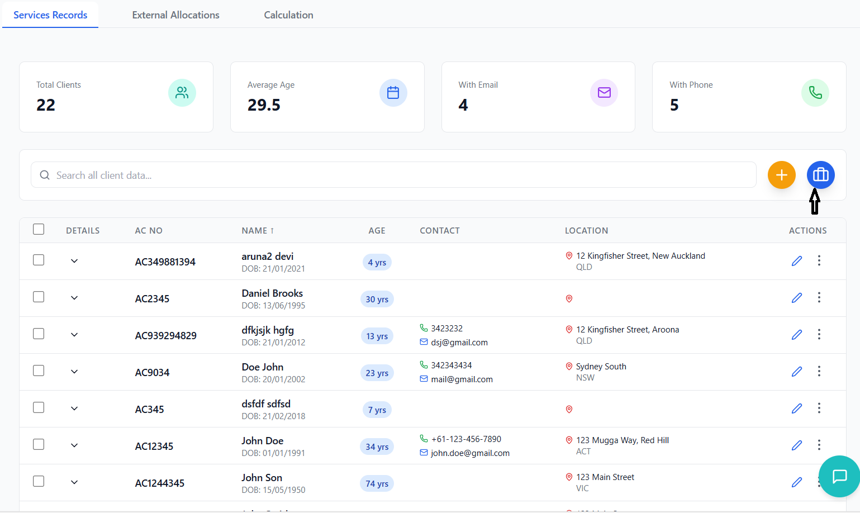The height and width of the screenshot is (513, 860).
Task: Open more actions menu for Daniel Brooks
Action: pyautogui.click(x=819, y=298)
